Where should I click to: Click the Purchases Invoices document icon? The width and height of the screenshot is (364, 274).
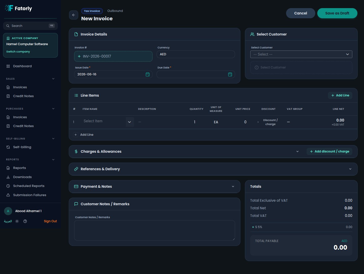pyautogui.click(x=8, y=117)
